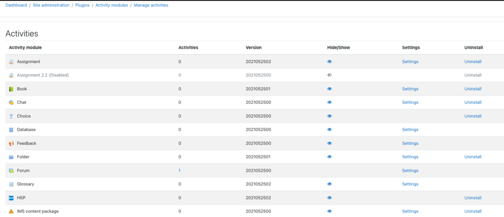Open Activity modules breadcrumb link
The height and width of the screenshot is (217, 504).
tap(112, 5)
